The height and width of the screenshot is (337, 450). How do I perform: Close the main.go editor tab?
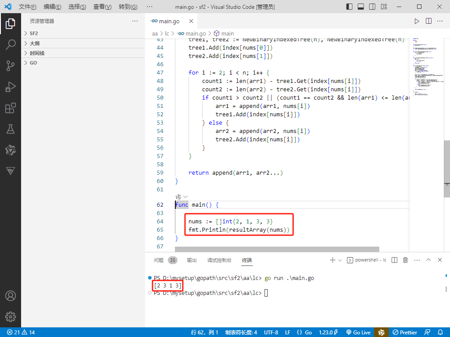191,21
